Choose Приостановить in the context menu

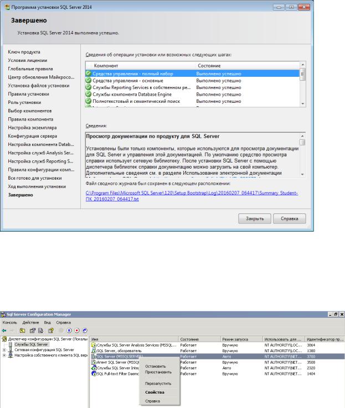[158, 372]
